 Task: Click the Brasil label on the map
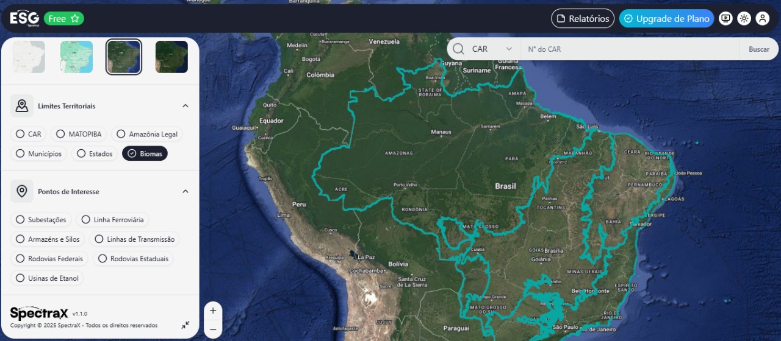pyautogui.click(x=505, y=186)
